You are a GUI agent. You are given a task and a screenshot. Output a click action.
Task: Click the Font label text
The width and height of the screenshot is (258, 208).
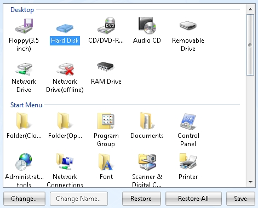pos(106,177)
